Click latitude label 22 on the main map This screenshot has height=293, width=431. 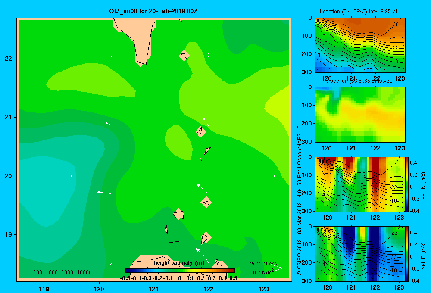tap(9, 59)
